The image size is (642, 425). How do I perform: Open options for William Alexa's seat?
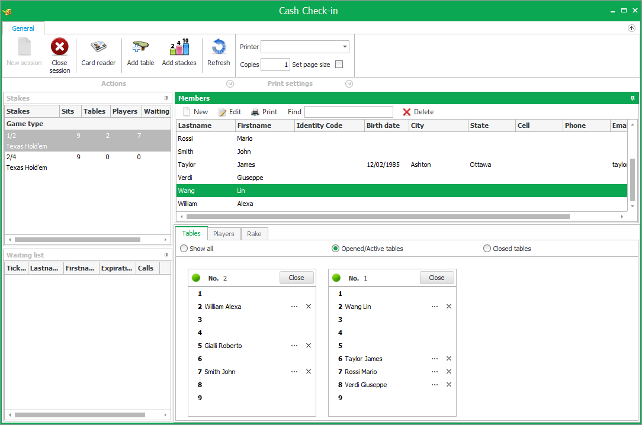click(294, 307)
